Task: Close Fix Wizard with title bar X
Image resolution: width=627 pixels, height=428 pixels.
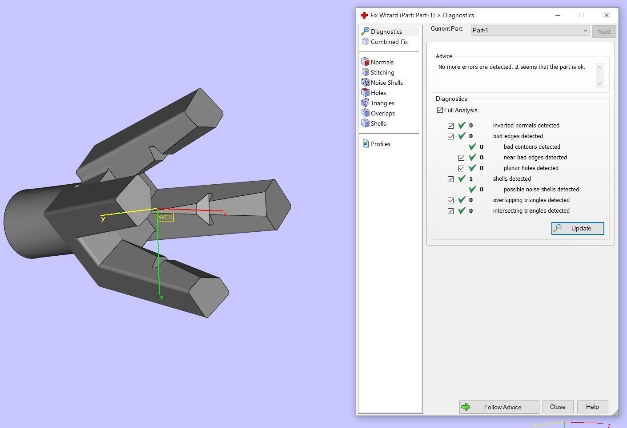Action: (606, 15)
